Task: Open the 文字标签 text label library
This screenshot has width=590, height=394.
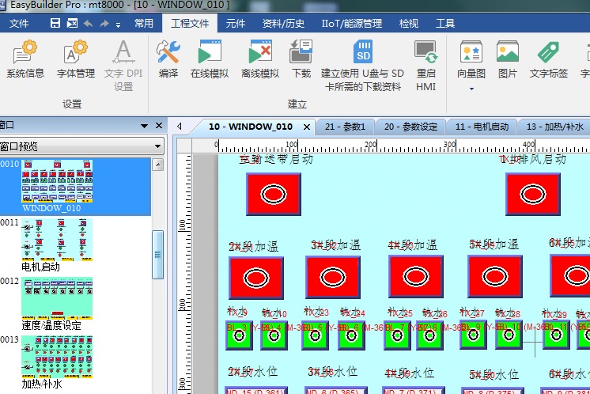Action: click(549, 60)
